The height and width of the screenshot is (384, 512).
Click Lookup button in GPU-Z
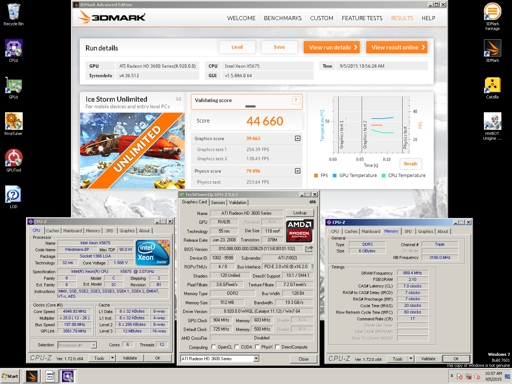click(x=300, y=213)
